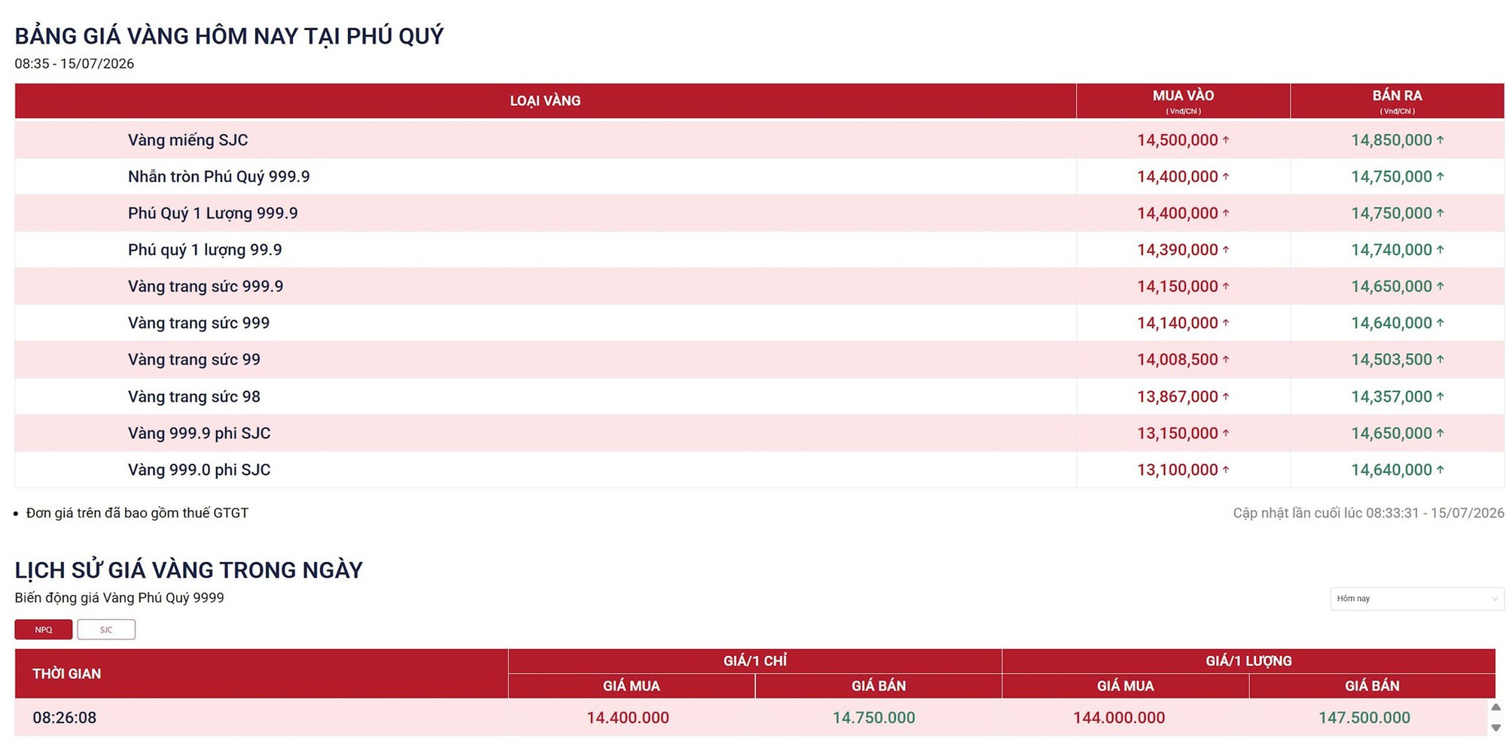Click red arrow next to 13,867,000 buy price
This screenshot has height=744, width=1506.
point(1226,396)
